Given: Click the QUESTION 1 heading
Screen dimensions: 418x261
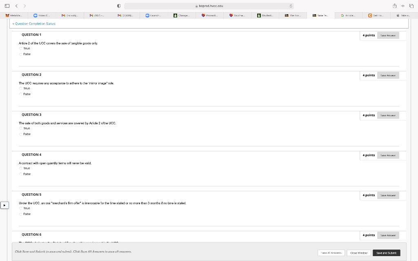Looking at the screenshot, I should (x=31, y=35).
